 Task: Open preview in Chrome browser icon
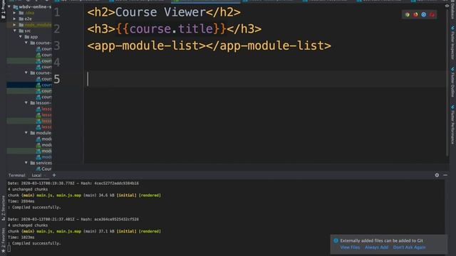click(408, 14)
